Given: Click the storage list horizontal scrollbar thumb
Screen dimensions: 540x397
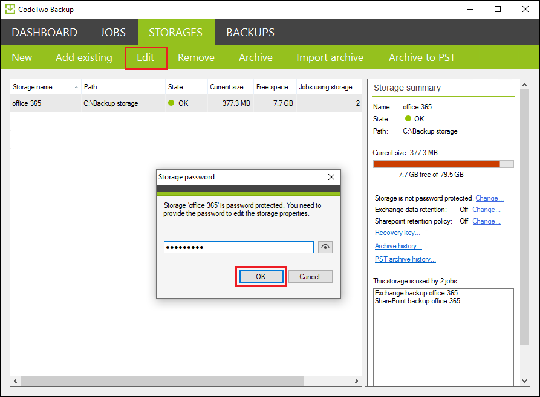Looking at the screenshot, I should click(162, 381).
